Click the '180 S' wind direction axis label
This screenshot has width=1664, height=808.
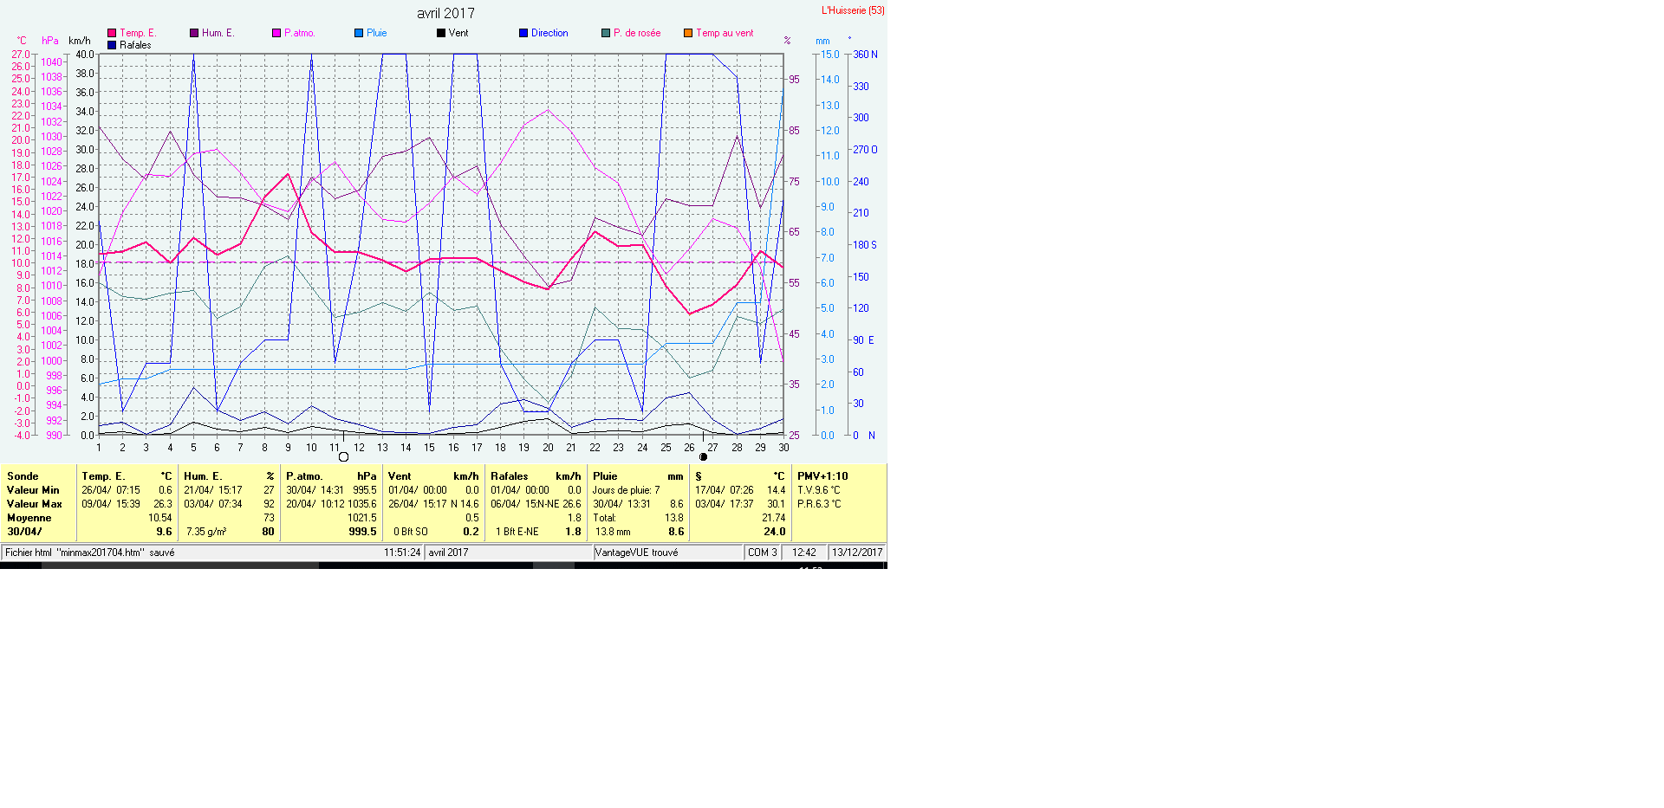865,245
